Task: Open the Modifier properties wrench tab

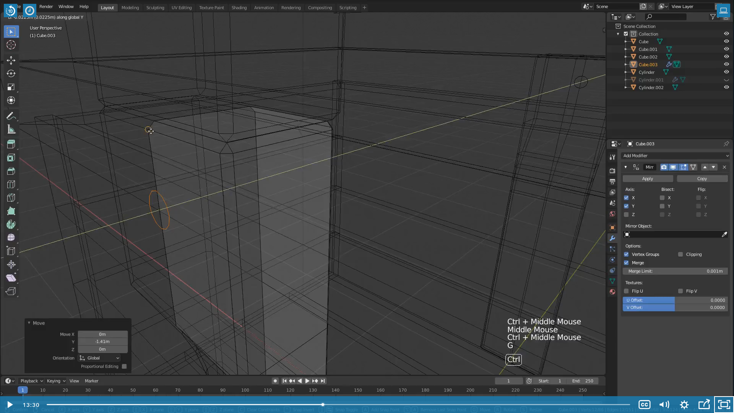Action: [x=612, y=238]
